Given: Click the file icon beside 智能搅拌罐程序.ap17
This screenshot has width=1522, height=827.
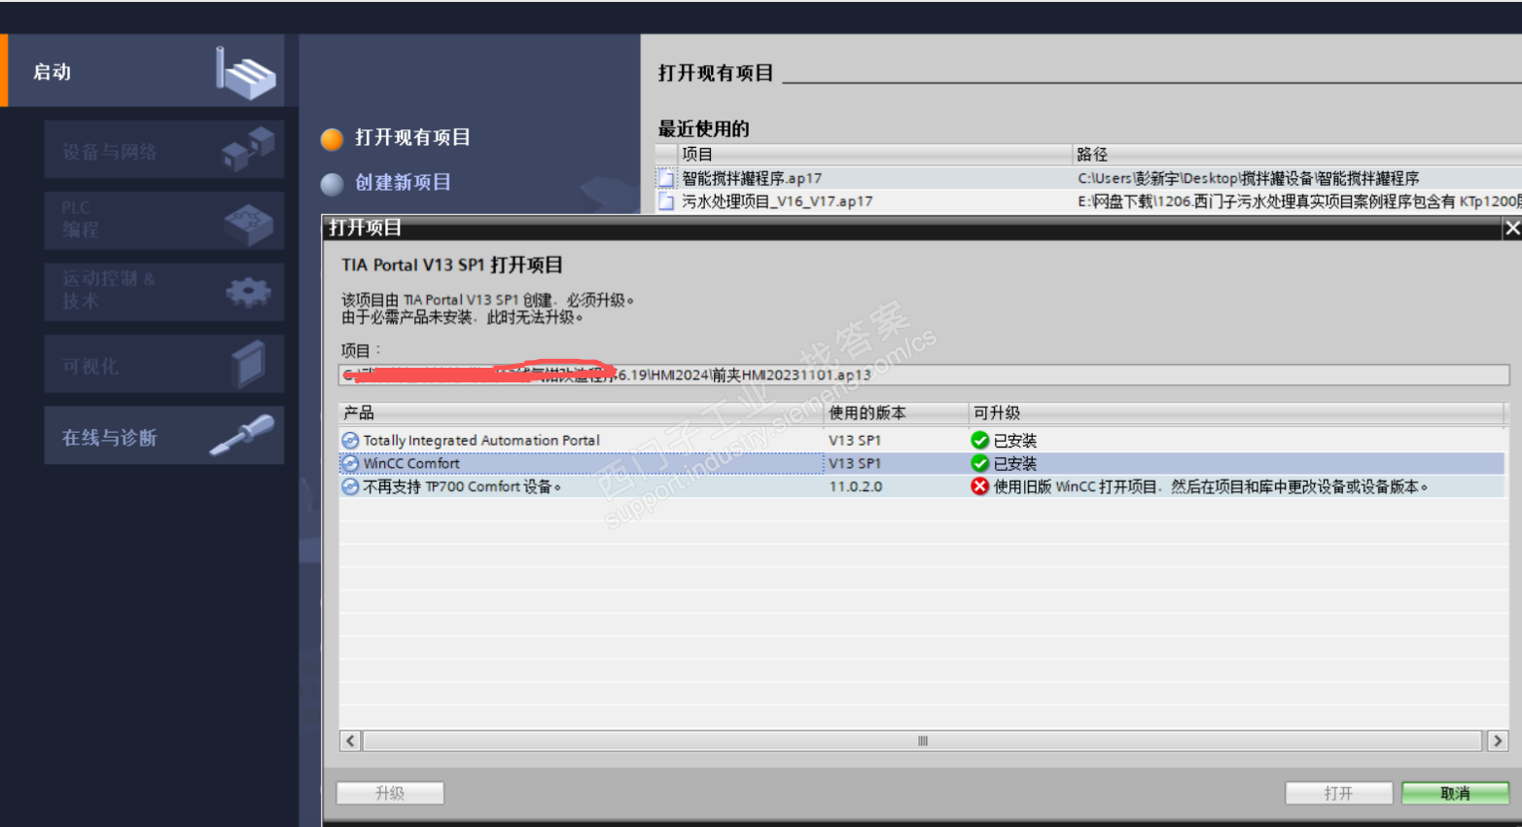Looking at the screenshot, I should (x=666, y=178).
